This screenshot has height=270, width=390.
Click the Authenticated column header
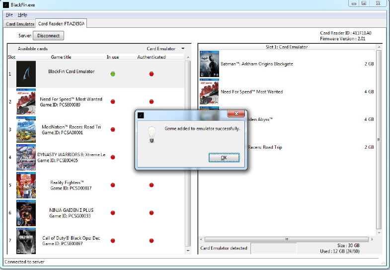click(151, 57)
